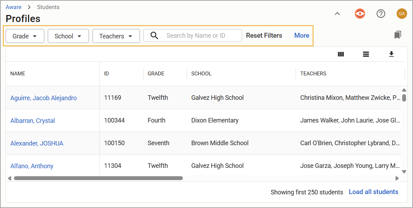Click the Students breadcrumb
The width and height of the screenshot is (413, 208).
[48, 7]
